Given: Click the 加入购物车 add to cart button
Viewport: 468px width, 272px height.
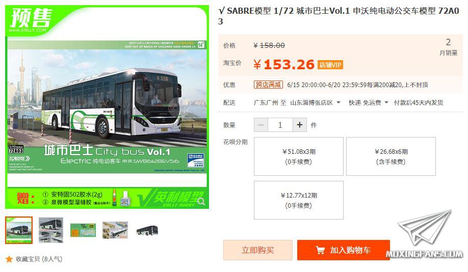Looking at the screenshot, I should [344, 250].
